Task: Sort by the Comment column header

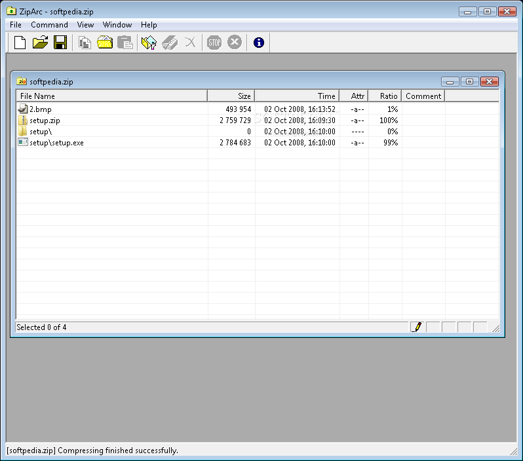Action: [423, 96]
